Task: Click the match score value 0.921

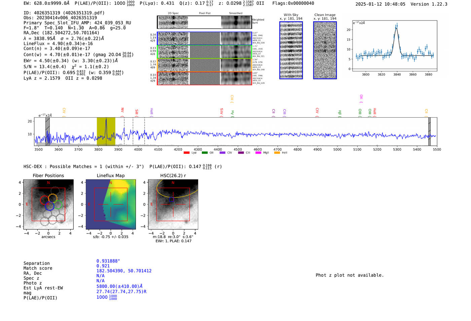Action: [x=103, y=266]
